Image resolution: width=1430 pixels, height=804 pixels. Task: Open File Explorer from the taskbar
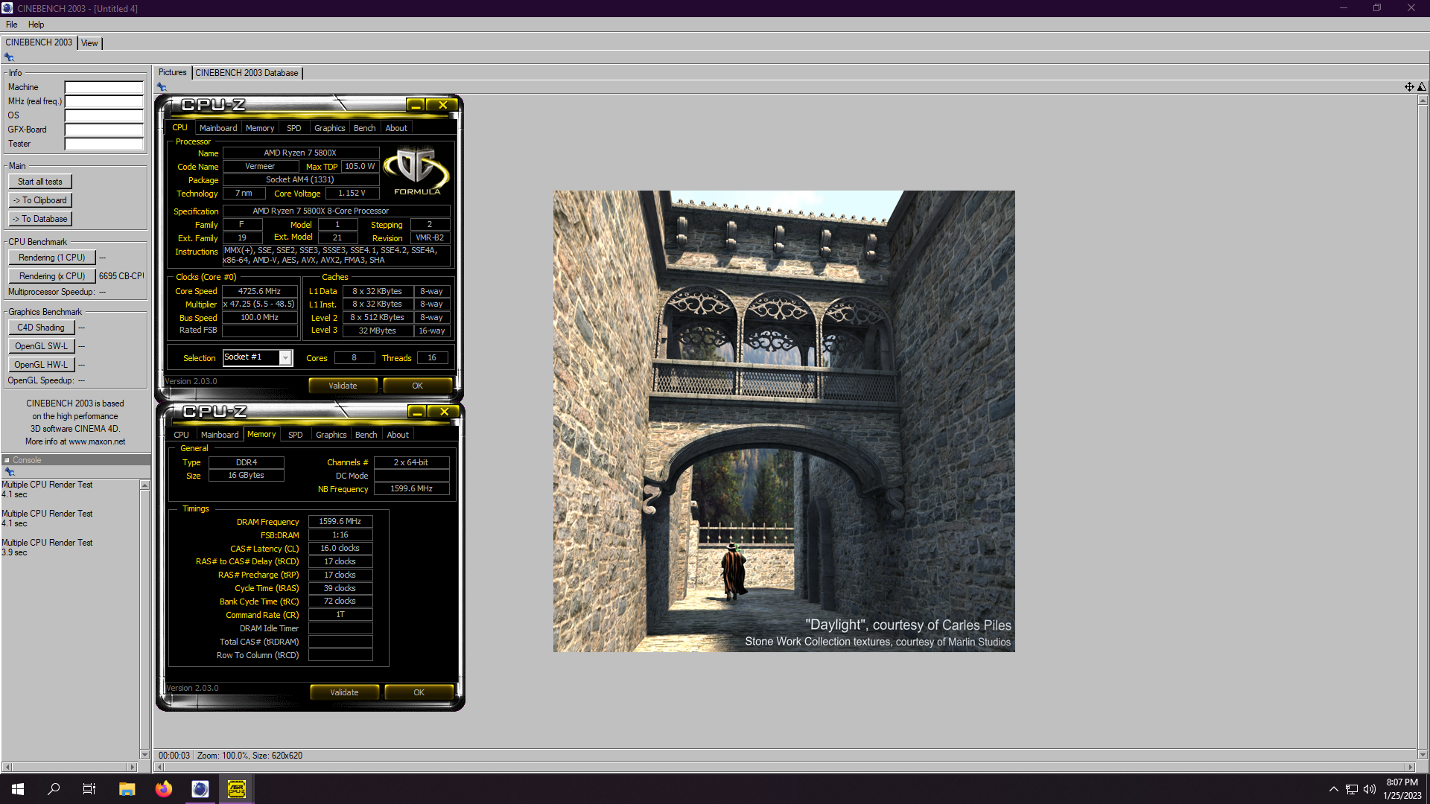pos(127,789)
